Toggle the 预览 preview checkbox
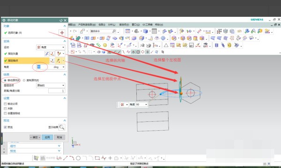Screen dimensions: 281x168 tap(5, 127)
